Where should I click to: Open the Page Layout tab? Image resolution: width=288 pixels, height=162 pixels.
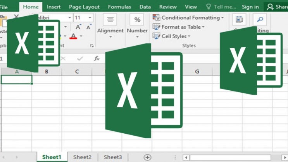point(84,7)
